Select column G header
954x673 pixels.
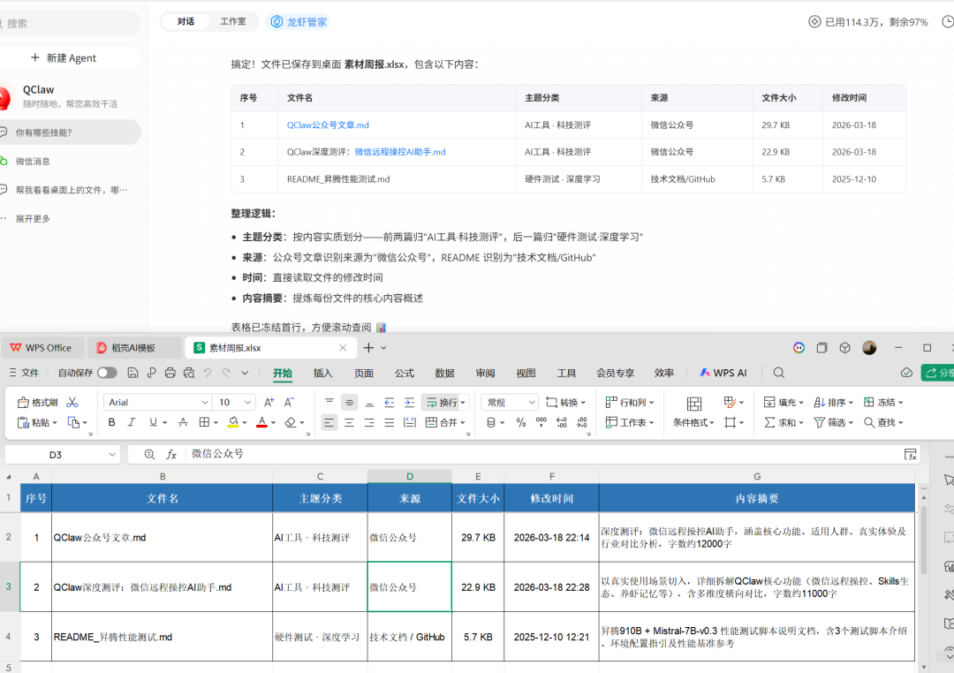coord(756,476)
